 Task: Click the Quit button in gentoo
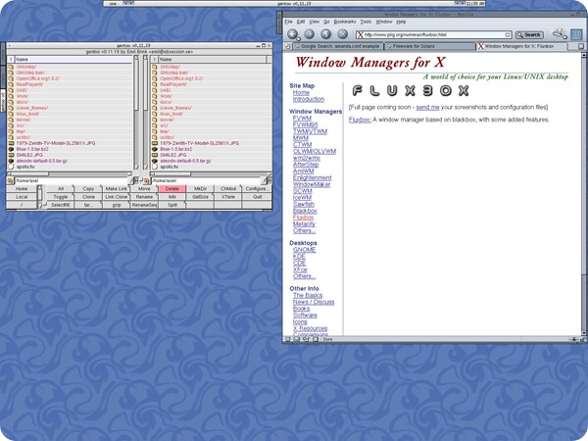257,197
